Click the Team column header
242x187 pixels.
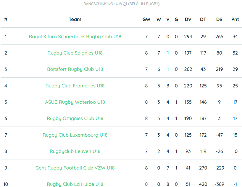[x=75, y=19]
